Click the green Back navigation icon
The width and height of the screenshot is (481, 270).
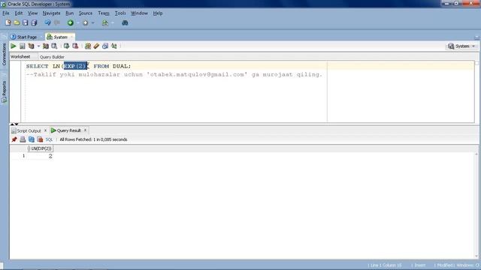click(71, 22)
